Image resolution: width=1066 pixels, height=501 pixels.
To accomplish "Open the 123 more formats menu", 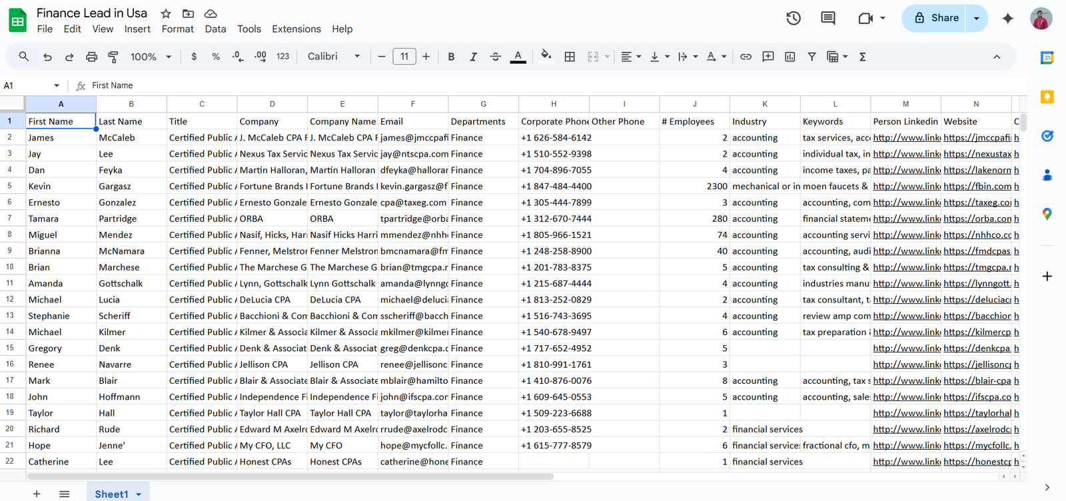I will click(282, 57).
